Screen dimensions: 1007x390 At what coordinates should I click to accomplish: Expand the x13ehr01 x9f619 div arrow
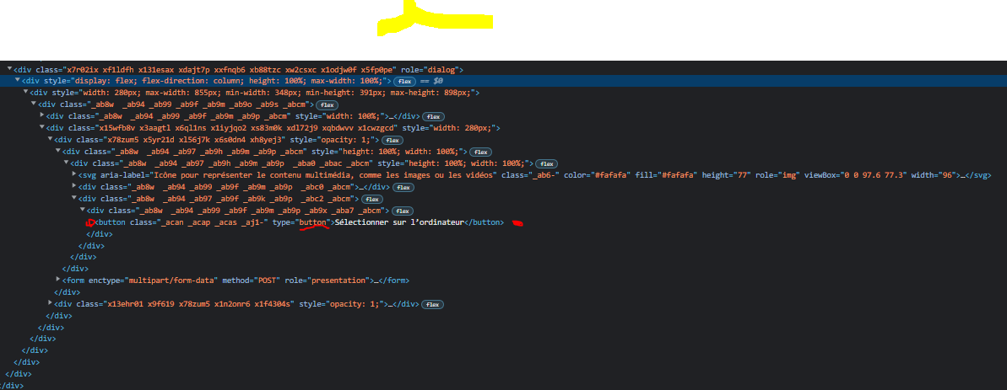(50, 303)
